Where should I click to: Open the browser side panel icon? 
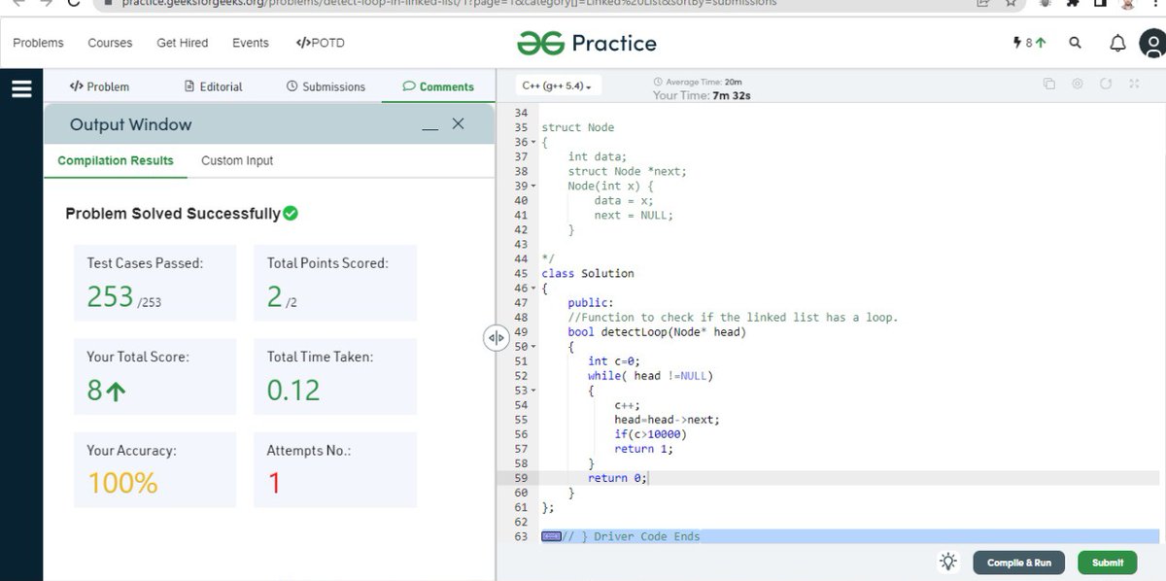click(1100, 3)
